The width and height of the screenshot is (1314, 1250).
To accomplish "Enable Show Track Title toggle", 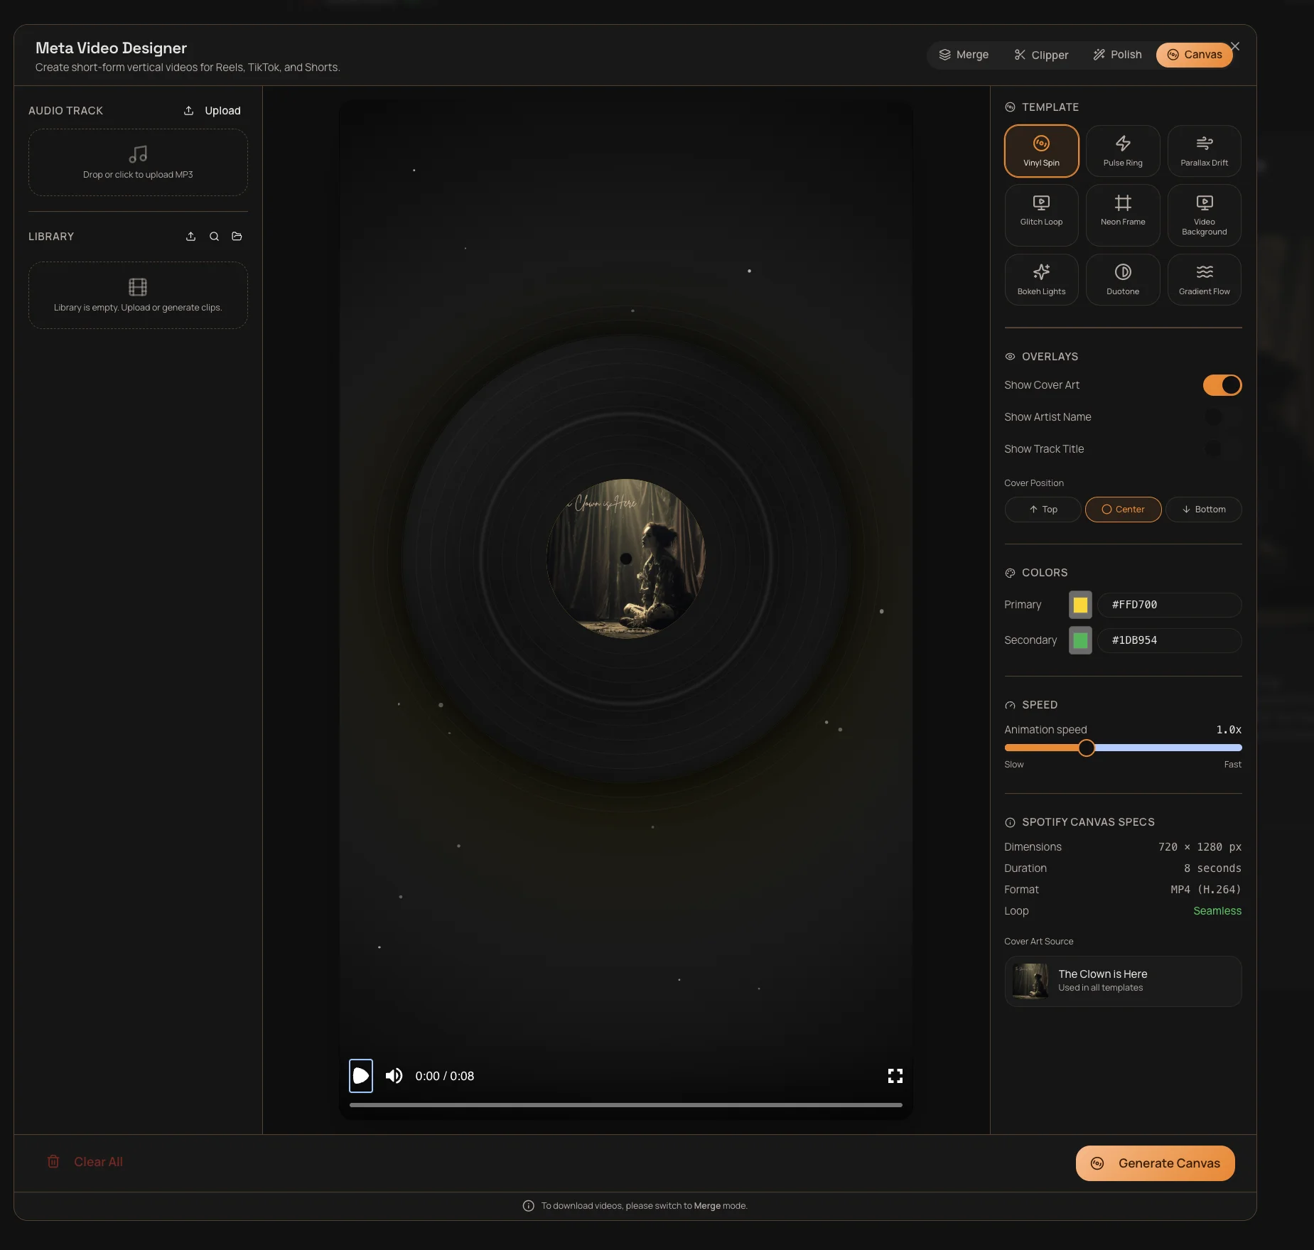I will coord(1222,449).
